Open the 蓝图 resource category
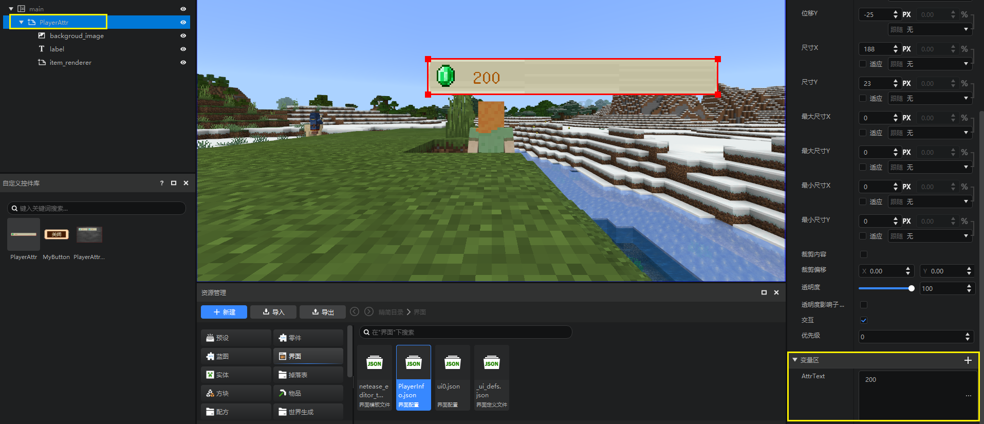This screenshot has width=984, height=424. [x=236, y=356]
